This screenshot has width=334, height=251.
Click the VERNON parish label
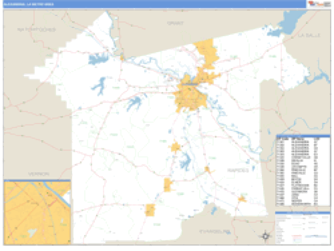[x=39, y=174]
